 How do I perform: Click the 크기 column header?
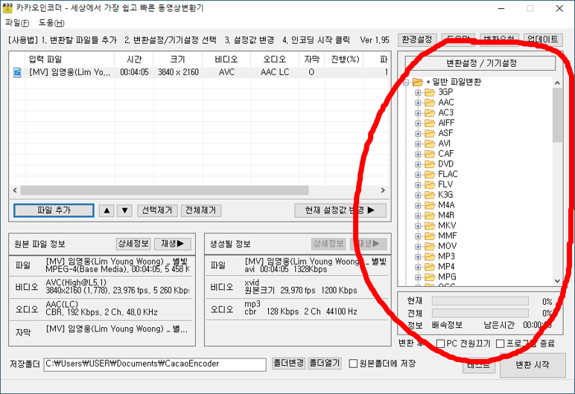coord(178,59)
